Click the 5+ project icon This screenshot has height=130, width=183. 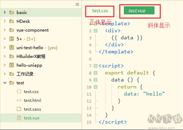click(12, 39)
